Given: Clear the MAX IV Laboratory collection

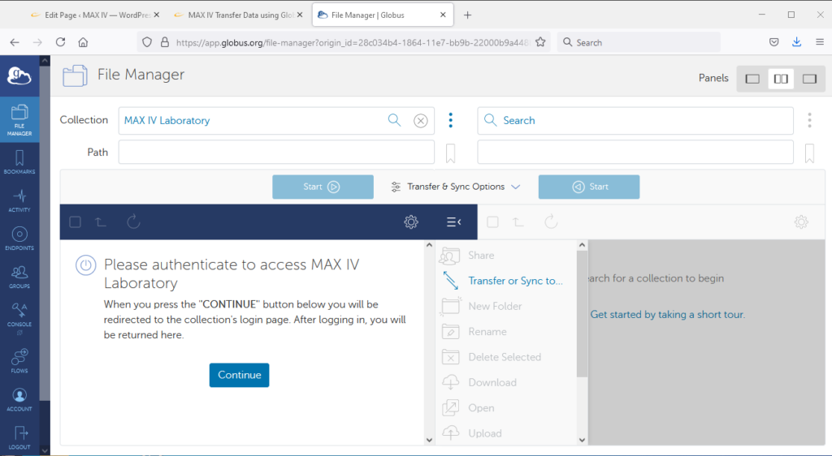Looking at the screenshot, I should pos(421,121).
